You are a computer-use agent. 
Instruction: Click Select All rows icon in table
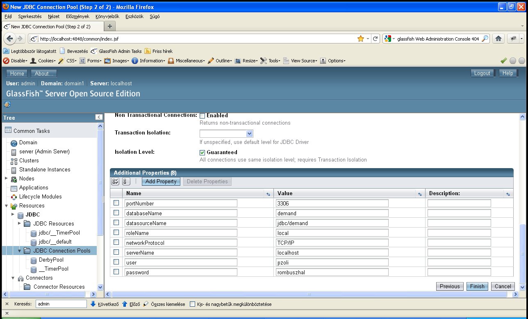(116, 181)
